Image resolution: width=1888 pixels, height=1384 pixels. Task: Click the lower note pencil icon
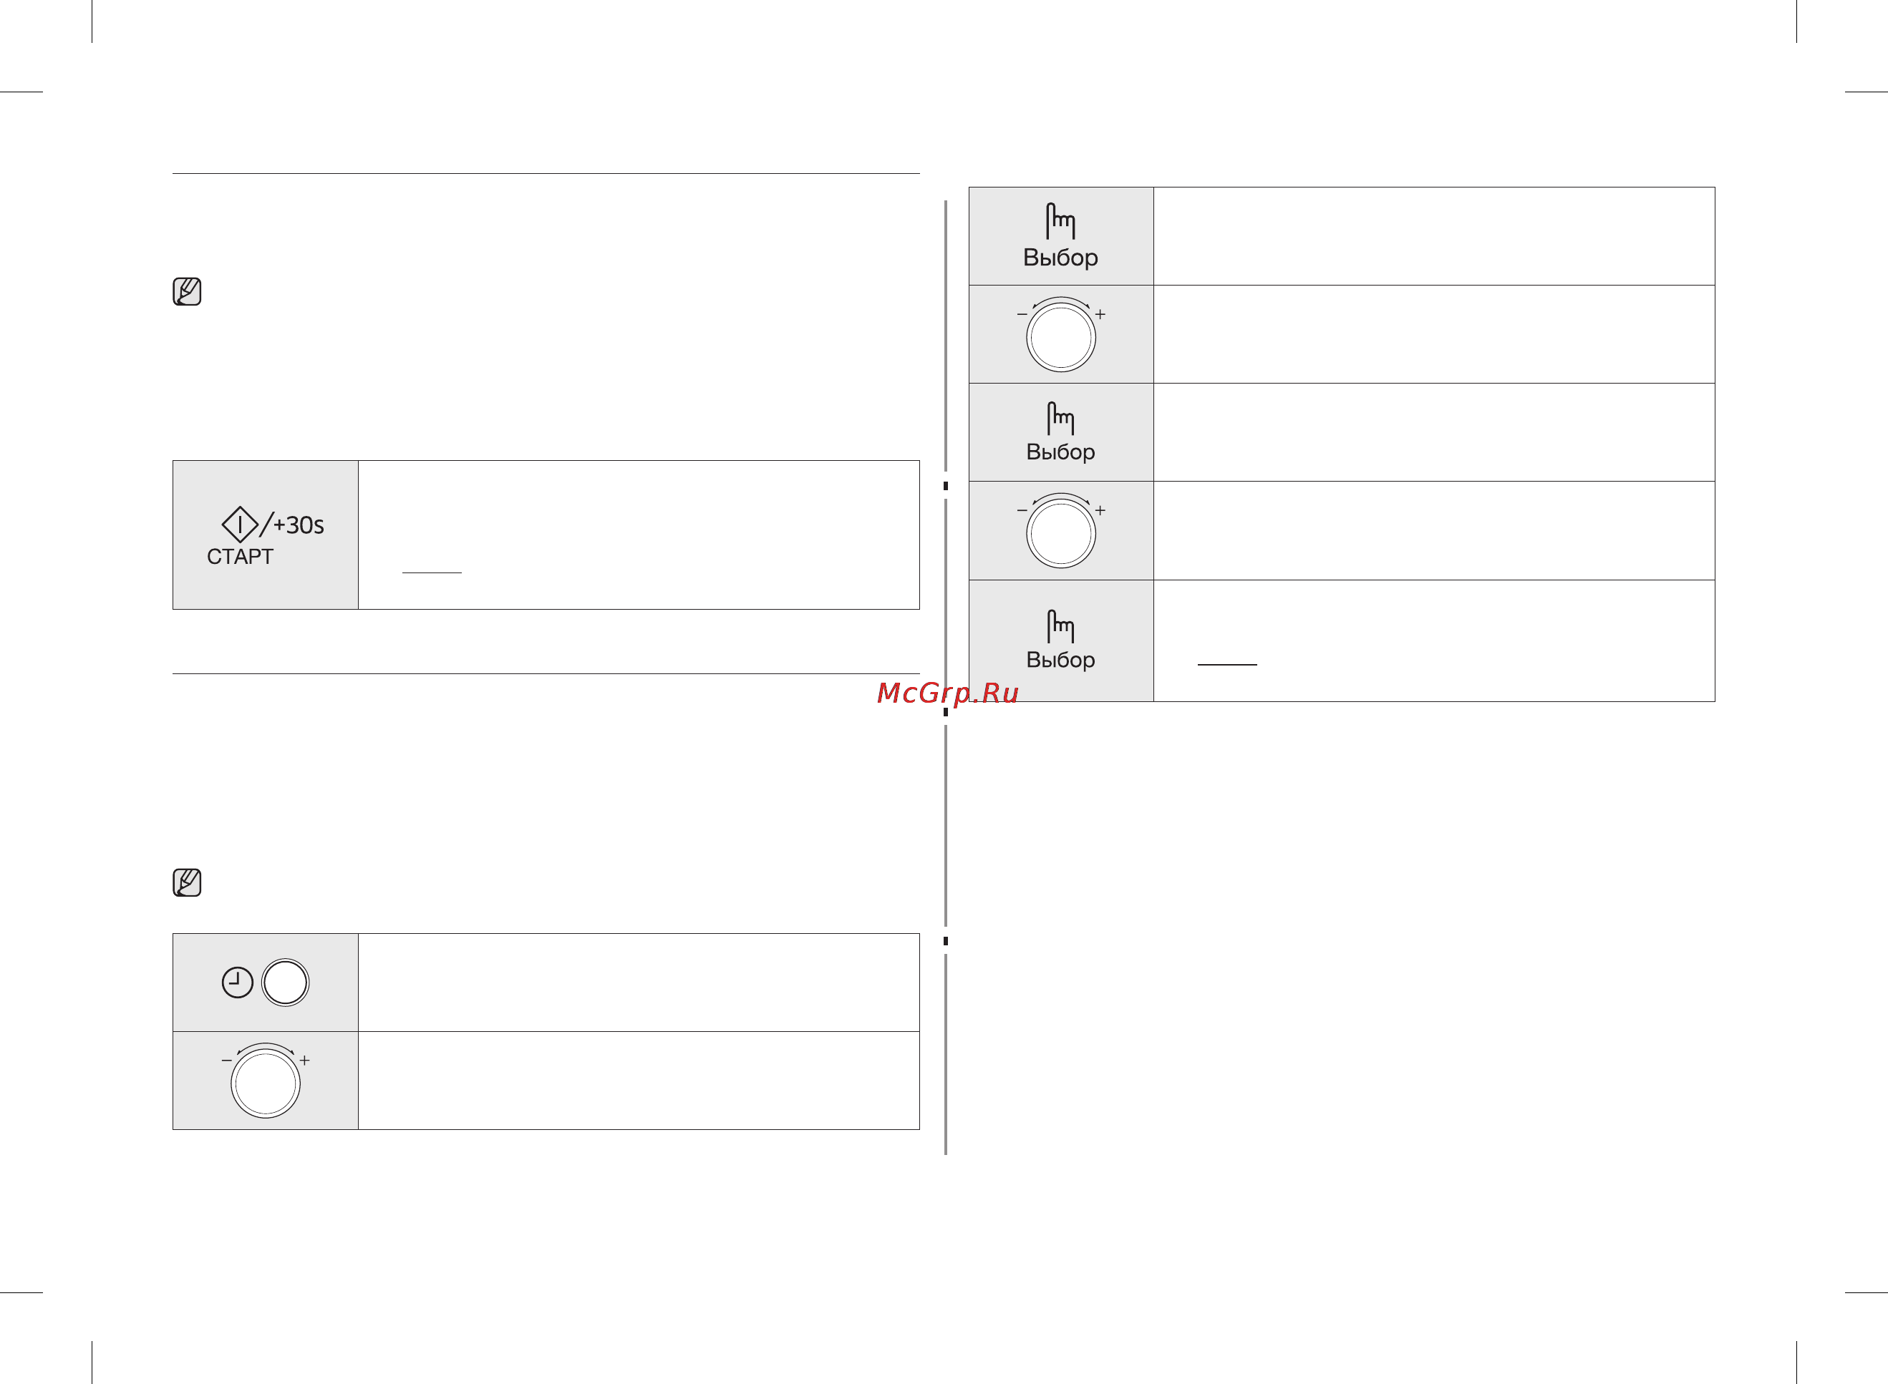(187, 882)
